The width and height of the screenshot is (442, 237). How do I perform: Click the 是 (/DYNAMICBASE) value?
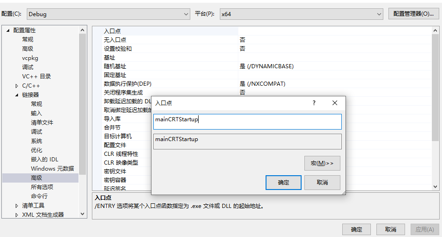click(x=266, y=66)
